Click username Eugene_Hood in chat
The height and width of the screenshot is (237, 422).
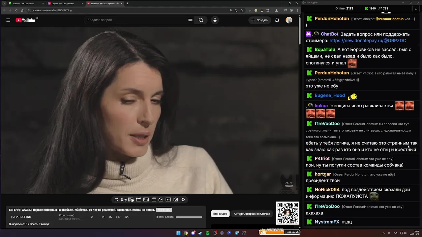click(330, 95)
